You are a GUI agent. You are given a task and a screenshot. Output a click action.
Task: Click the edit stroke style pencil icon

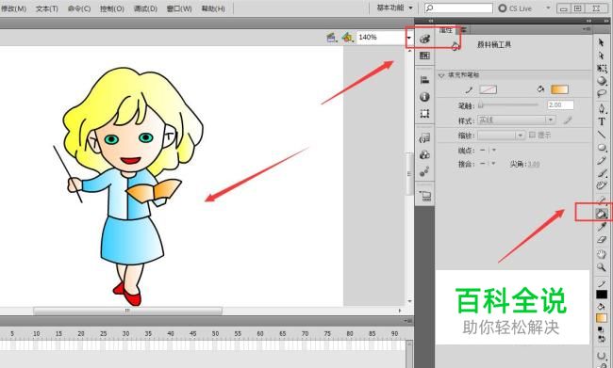click(x=568, y=120)
